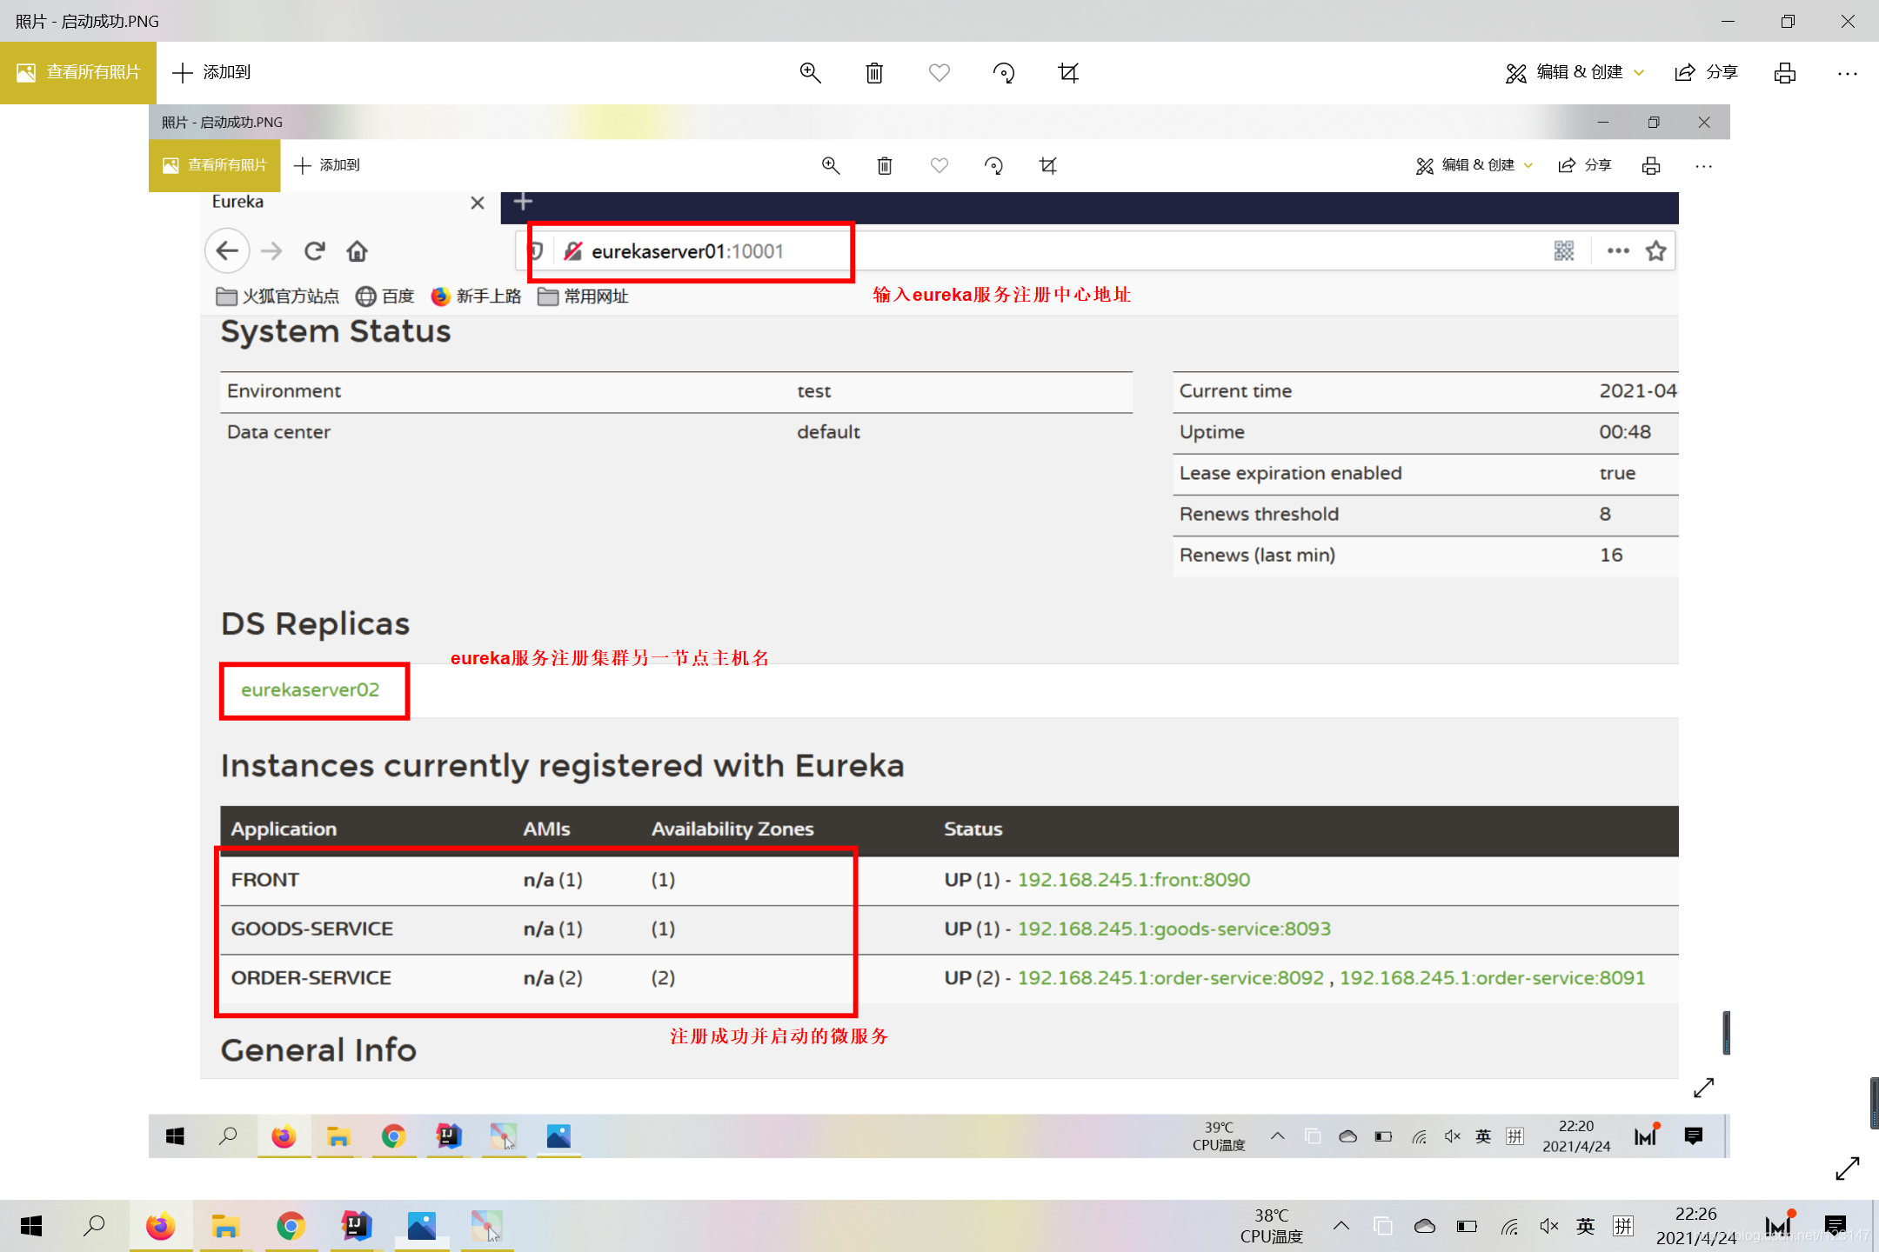
Task: Select the GOODS-SERVICE application cell
Action: [312, 929]
